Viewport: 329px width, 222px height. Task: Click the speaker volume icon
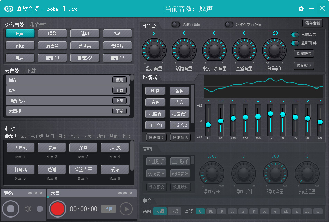pyautogui.click(x=28, y=209)
